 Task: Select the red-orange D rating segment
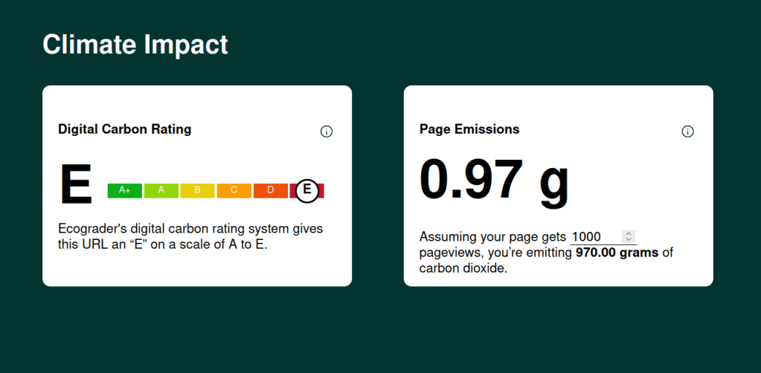pyautogui.click(x=270, y=190)
